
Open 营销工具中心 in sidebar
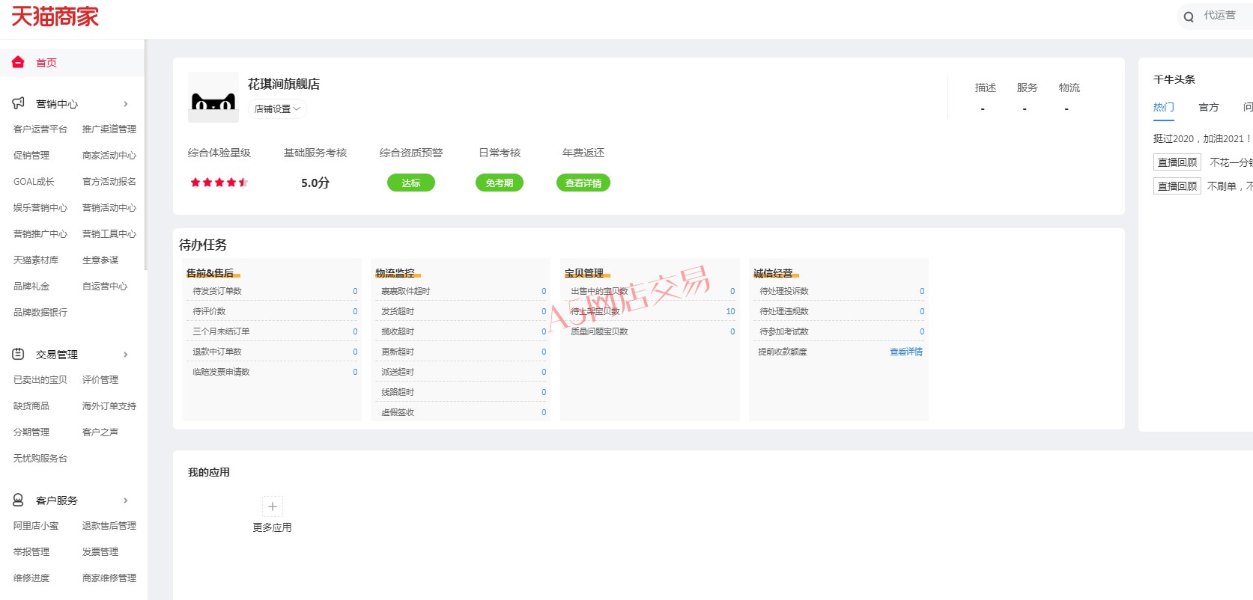(109, 234)
